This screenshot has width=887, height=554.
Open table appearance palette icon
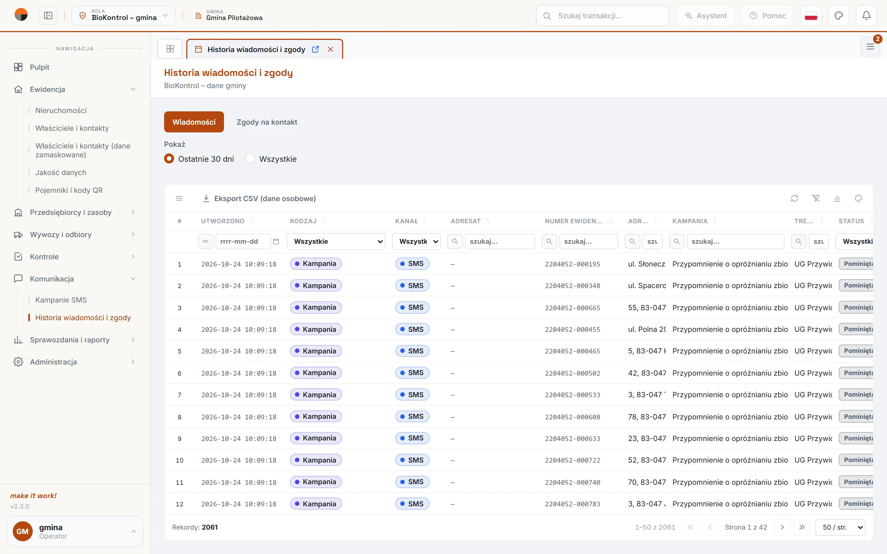point(859,198)
